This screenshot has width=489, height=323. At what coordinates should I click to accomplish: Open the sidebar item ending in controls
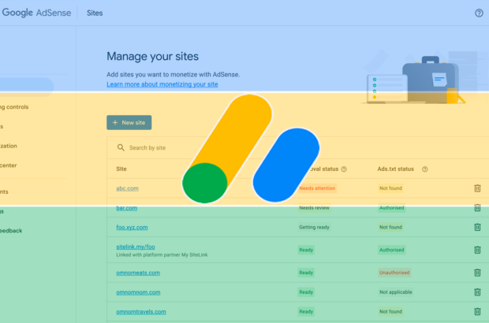click(x=14, y=107)
